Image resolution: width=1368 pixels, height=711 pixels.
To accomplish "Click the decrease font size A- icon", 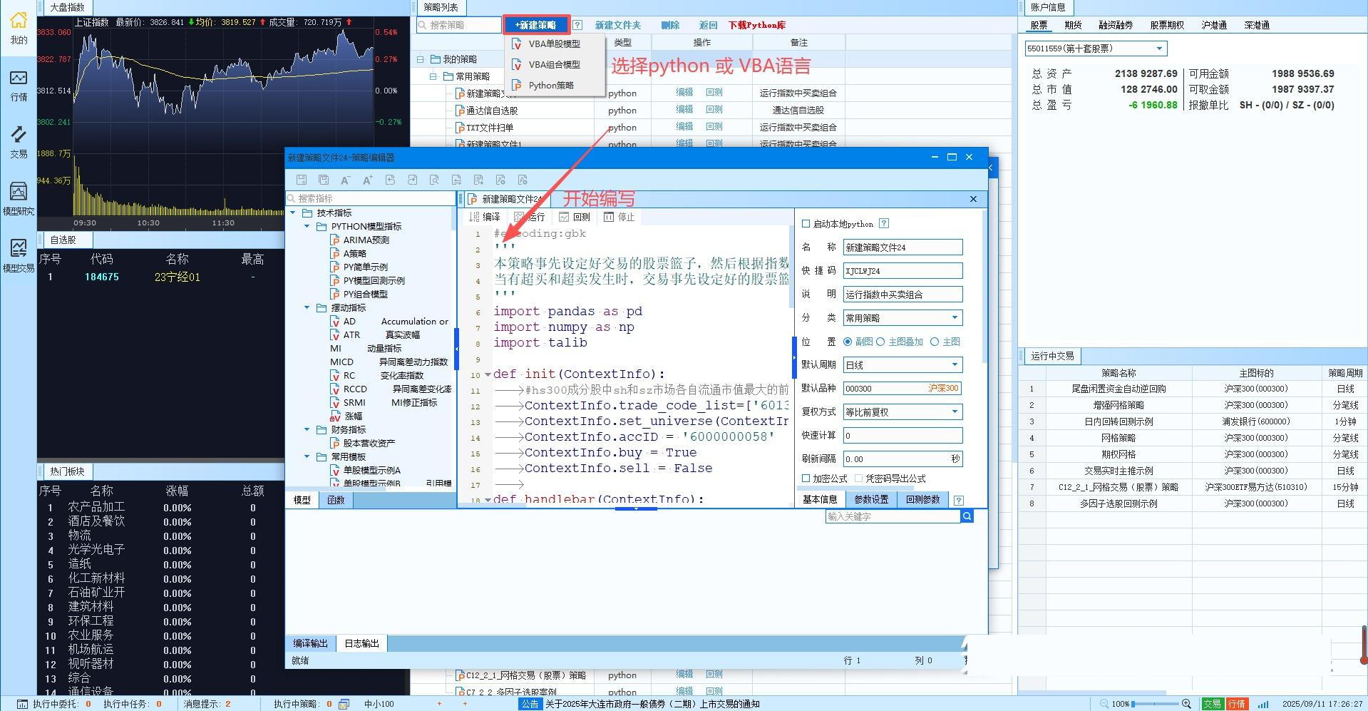I will coord(346,180).
